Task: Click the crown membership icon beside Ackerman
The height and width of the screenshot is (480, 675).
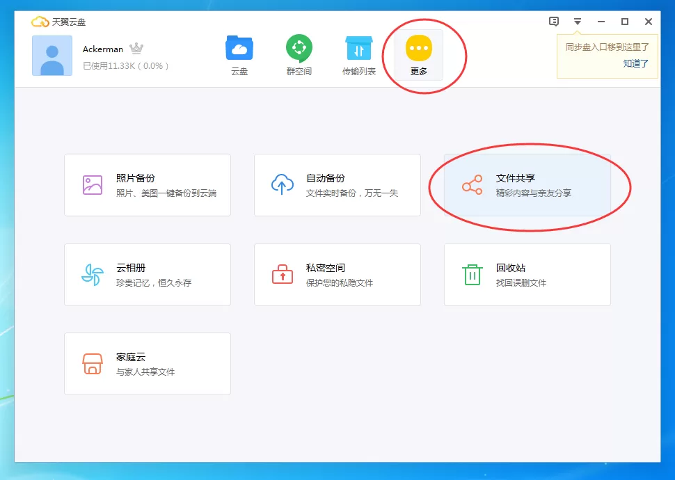Action: pos(136,48)
